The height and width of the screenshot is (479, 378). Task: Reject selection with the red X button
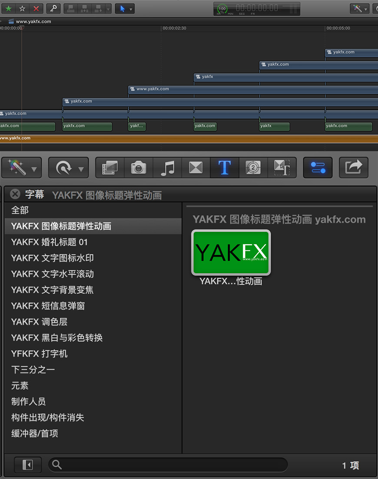point(36,9)
